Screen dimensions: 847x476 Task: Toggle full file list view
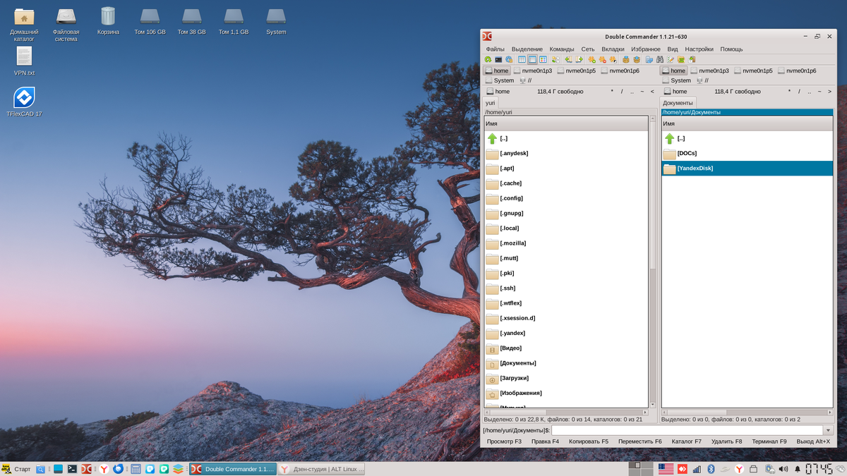pos(533,59)
